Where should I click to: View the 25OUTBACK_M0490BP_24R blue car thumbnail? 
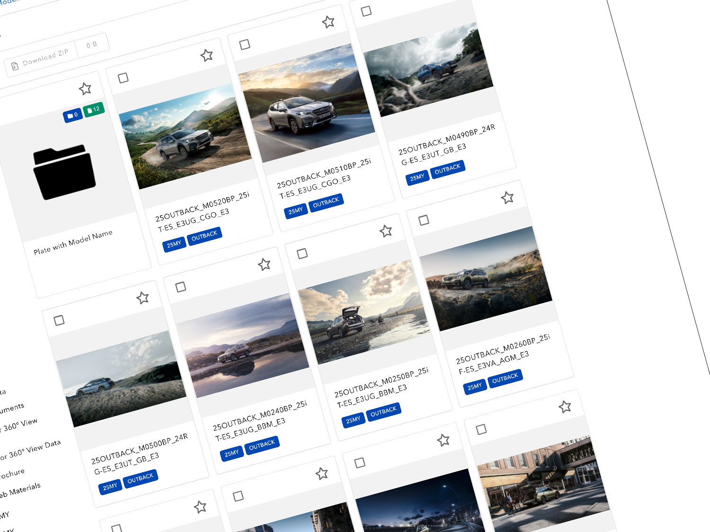click(428, 70)
